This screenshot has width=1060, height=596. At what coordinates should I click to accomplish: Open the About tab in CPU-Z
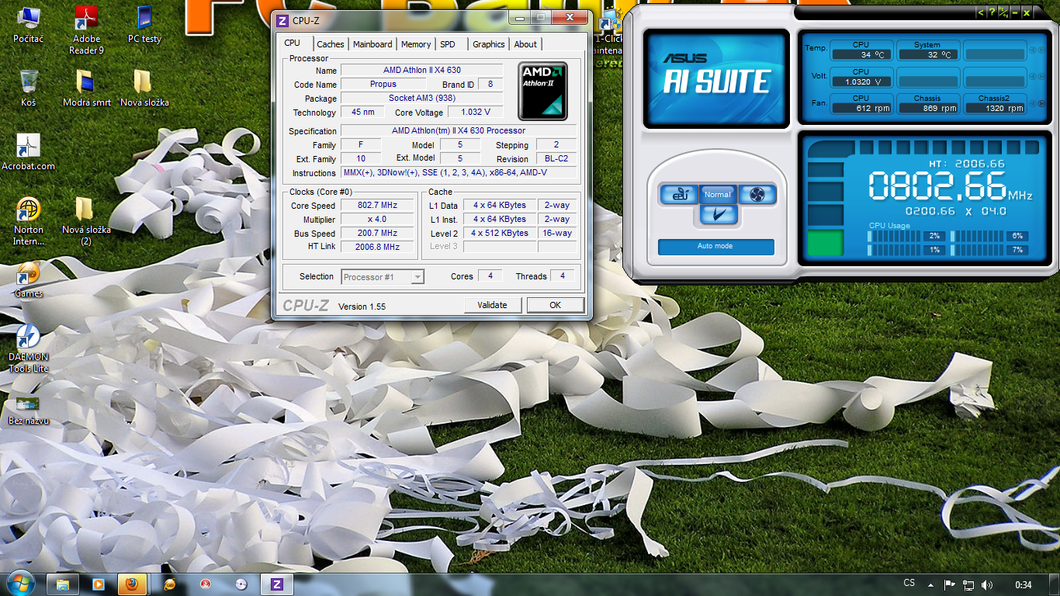click(525, 44)
